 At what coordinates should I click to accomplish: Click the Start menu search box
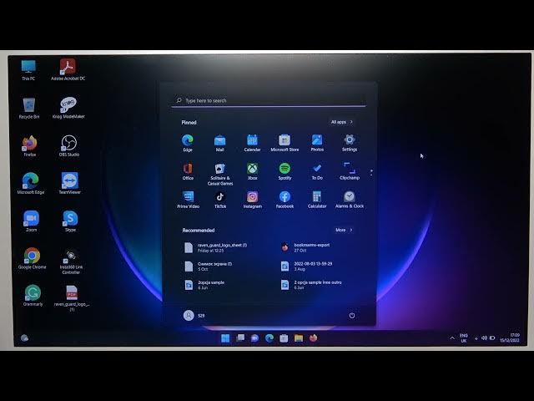tap(269, 100)
